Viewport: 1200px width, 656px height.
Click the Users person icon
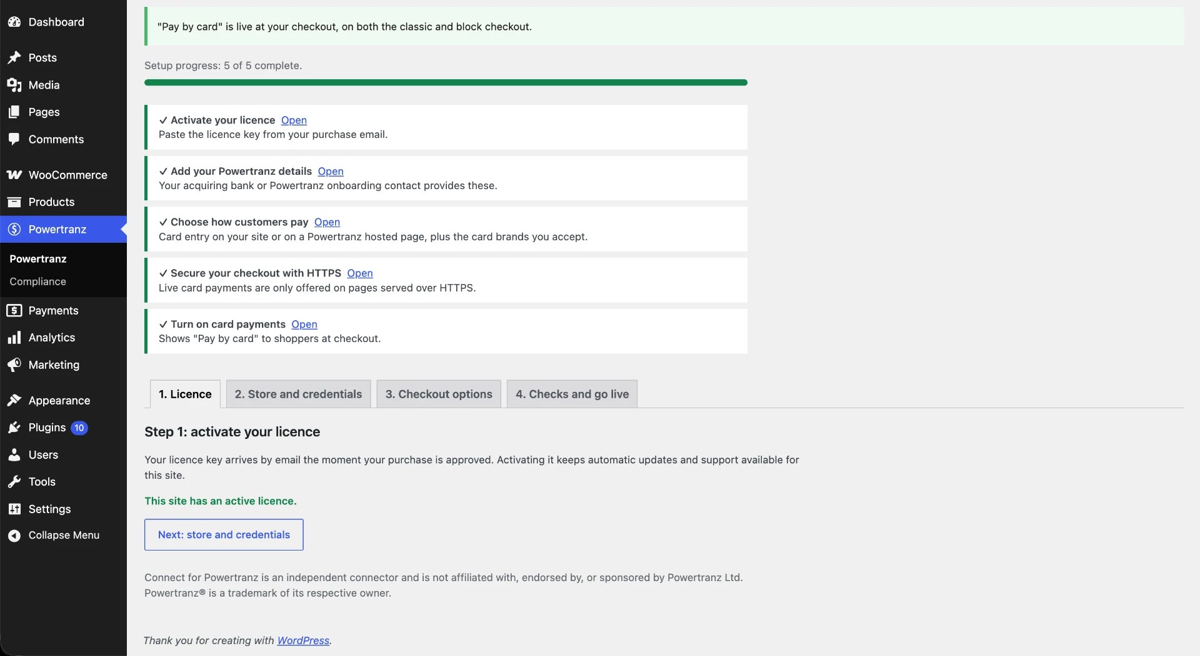(x=14, y=454)
